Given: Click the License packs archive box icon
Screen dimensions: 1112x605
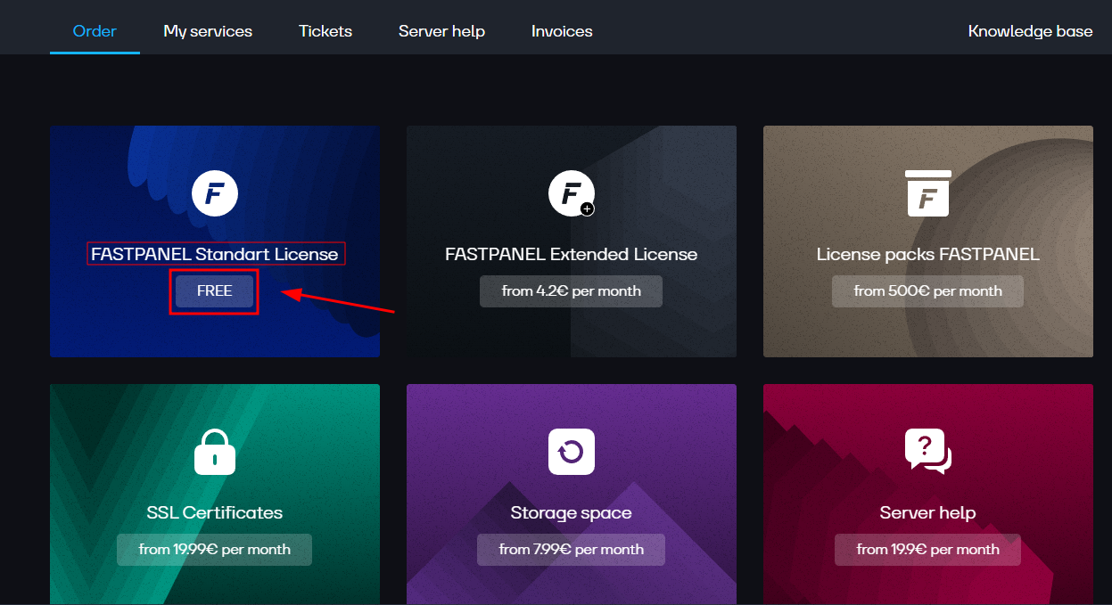Looking at the screenshot, I should tap(927, 193).
